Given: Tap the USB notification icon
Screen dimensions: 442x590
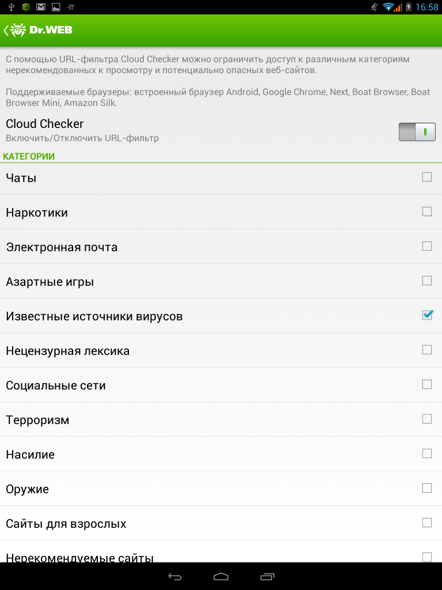Looking at the screenshot, I should (x=11, y=7).
